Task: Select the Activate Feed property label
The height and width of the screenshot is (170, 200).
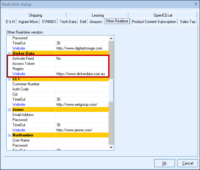Action: coord(23,58)
